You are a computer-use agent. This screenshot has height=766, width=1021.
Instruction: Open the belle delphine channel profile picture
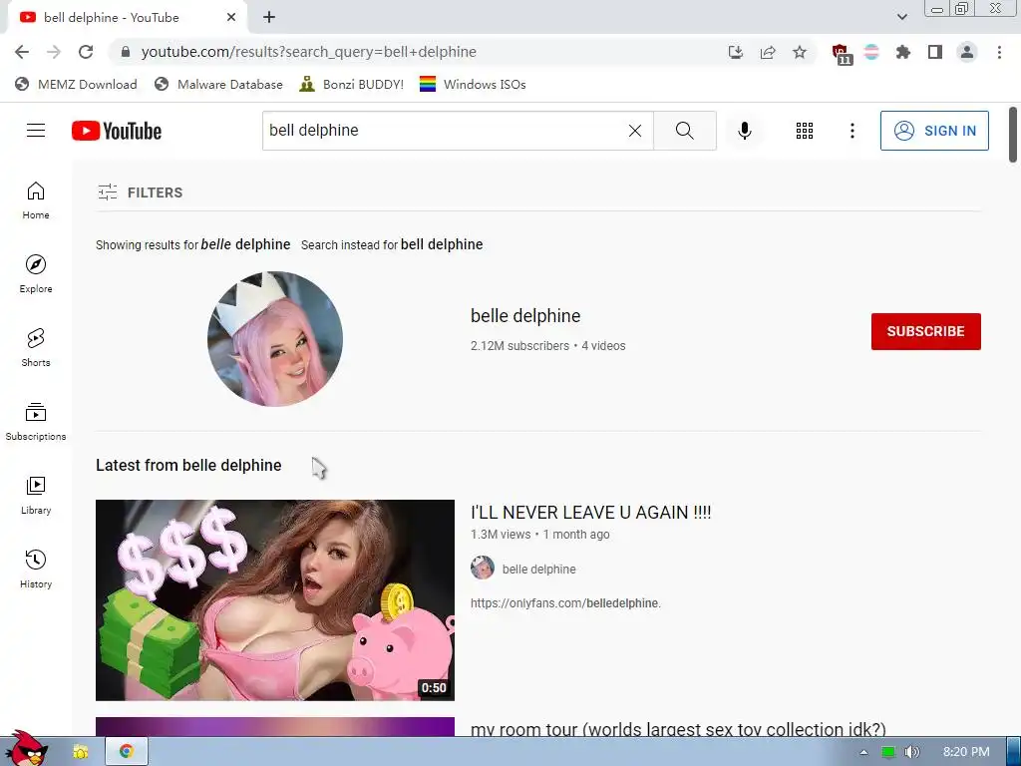pyautogui.click(x=275, y=339)
